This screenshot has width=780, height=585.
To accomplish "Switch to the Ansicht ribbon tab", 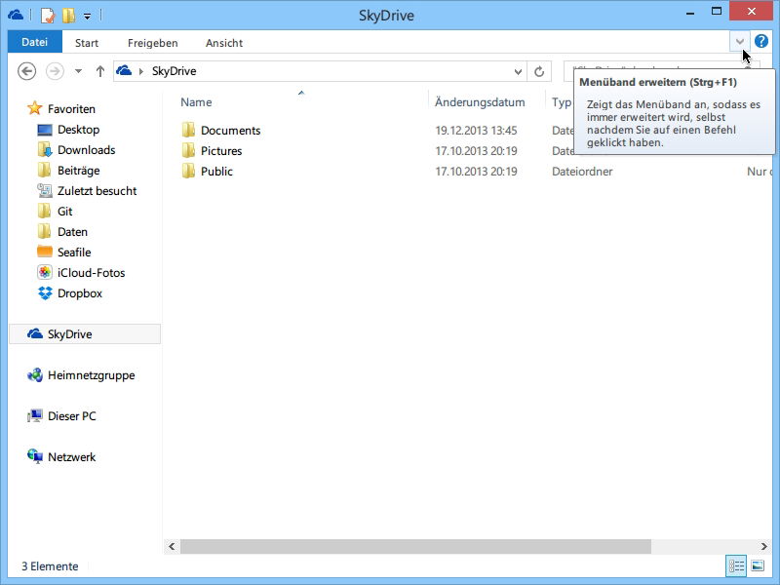I will point(224,43).
